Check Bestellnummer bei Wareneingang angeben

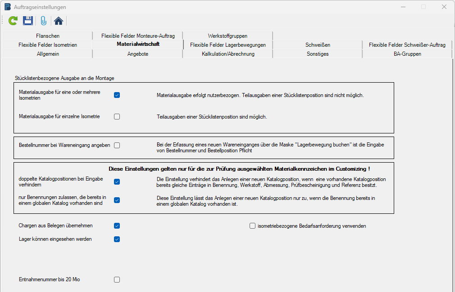tap(117, 146)
